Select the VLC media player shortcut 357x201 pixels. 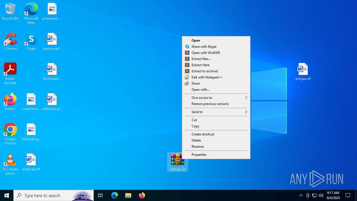pyautogui.click(x=10, y=164)
